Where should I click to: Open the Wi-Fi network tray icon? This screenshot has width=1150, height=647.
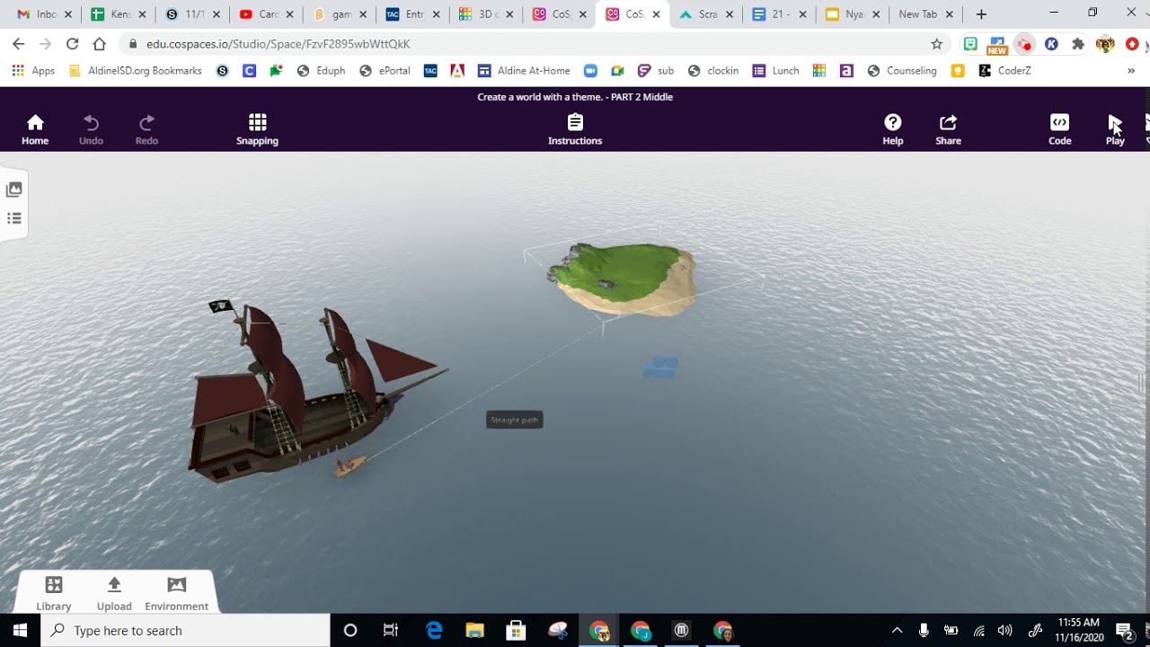click(x=978, y=631)
